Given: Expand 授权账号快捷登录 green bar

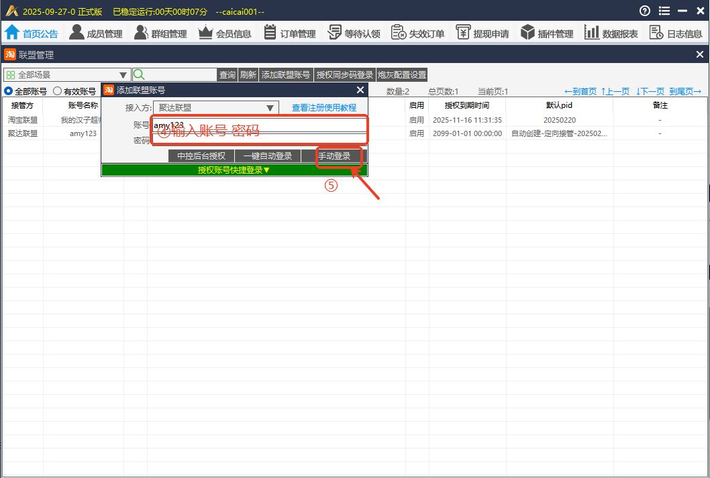Looking at the screenshot, I should [x=234, y=170].
